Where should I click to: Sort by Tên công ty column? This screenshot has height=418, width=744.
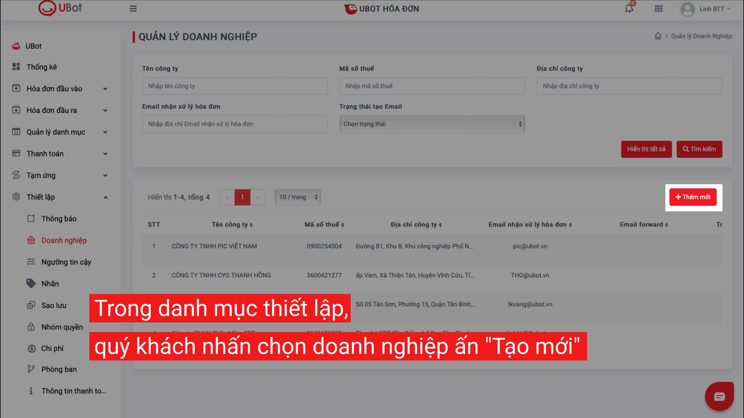(232, 225)
